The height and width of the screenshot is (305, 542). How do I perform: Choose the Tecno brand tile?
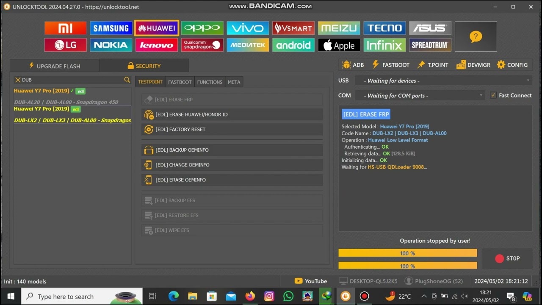click(x=384, y=28)
